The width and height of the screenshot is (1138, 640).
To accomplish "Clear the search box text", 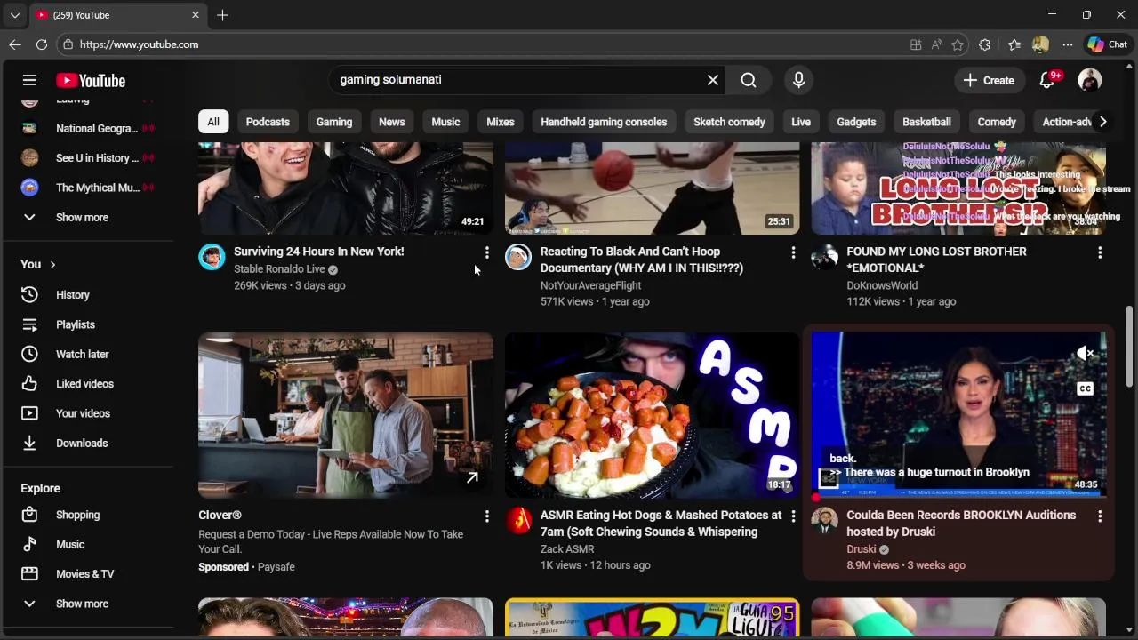I will [x=713, y=80].
